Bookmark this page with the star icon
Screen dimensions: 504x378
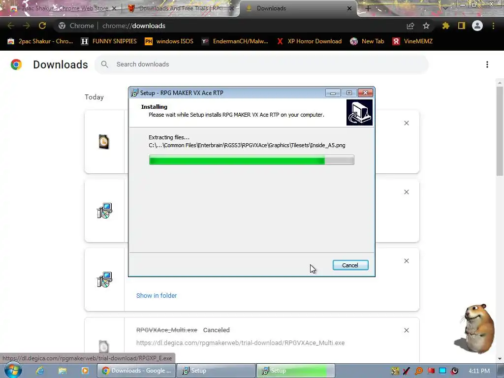coord(426,26)
